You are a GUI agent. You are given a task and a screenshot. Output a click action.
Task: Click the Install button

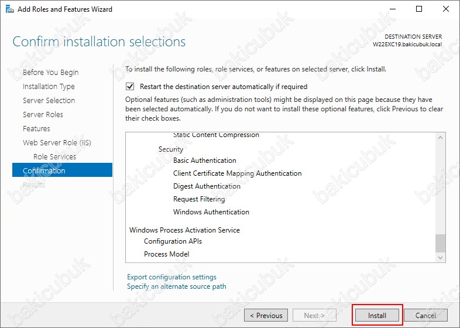pyautogui.click(x=377, y=315)
